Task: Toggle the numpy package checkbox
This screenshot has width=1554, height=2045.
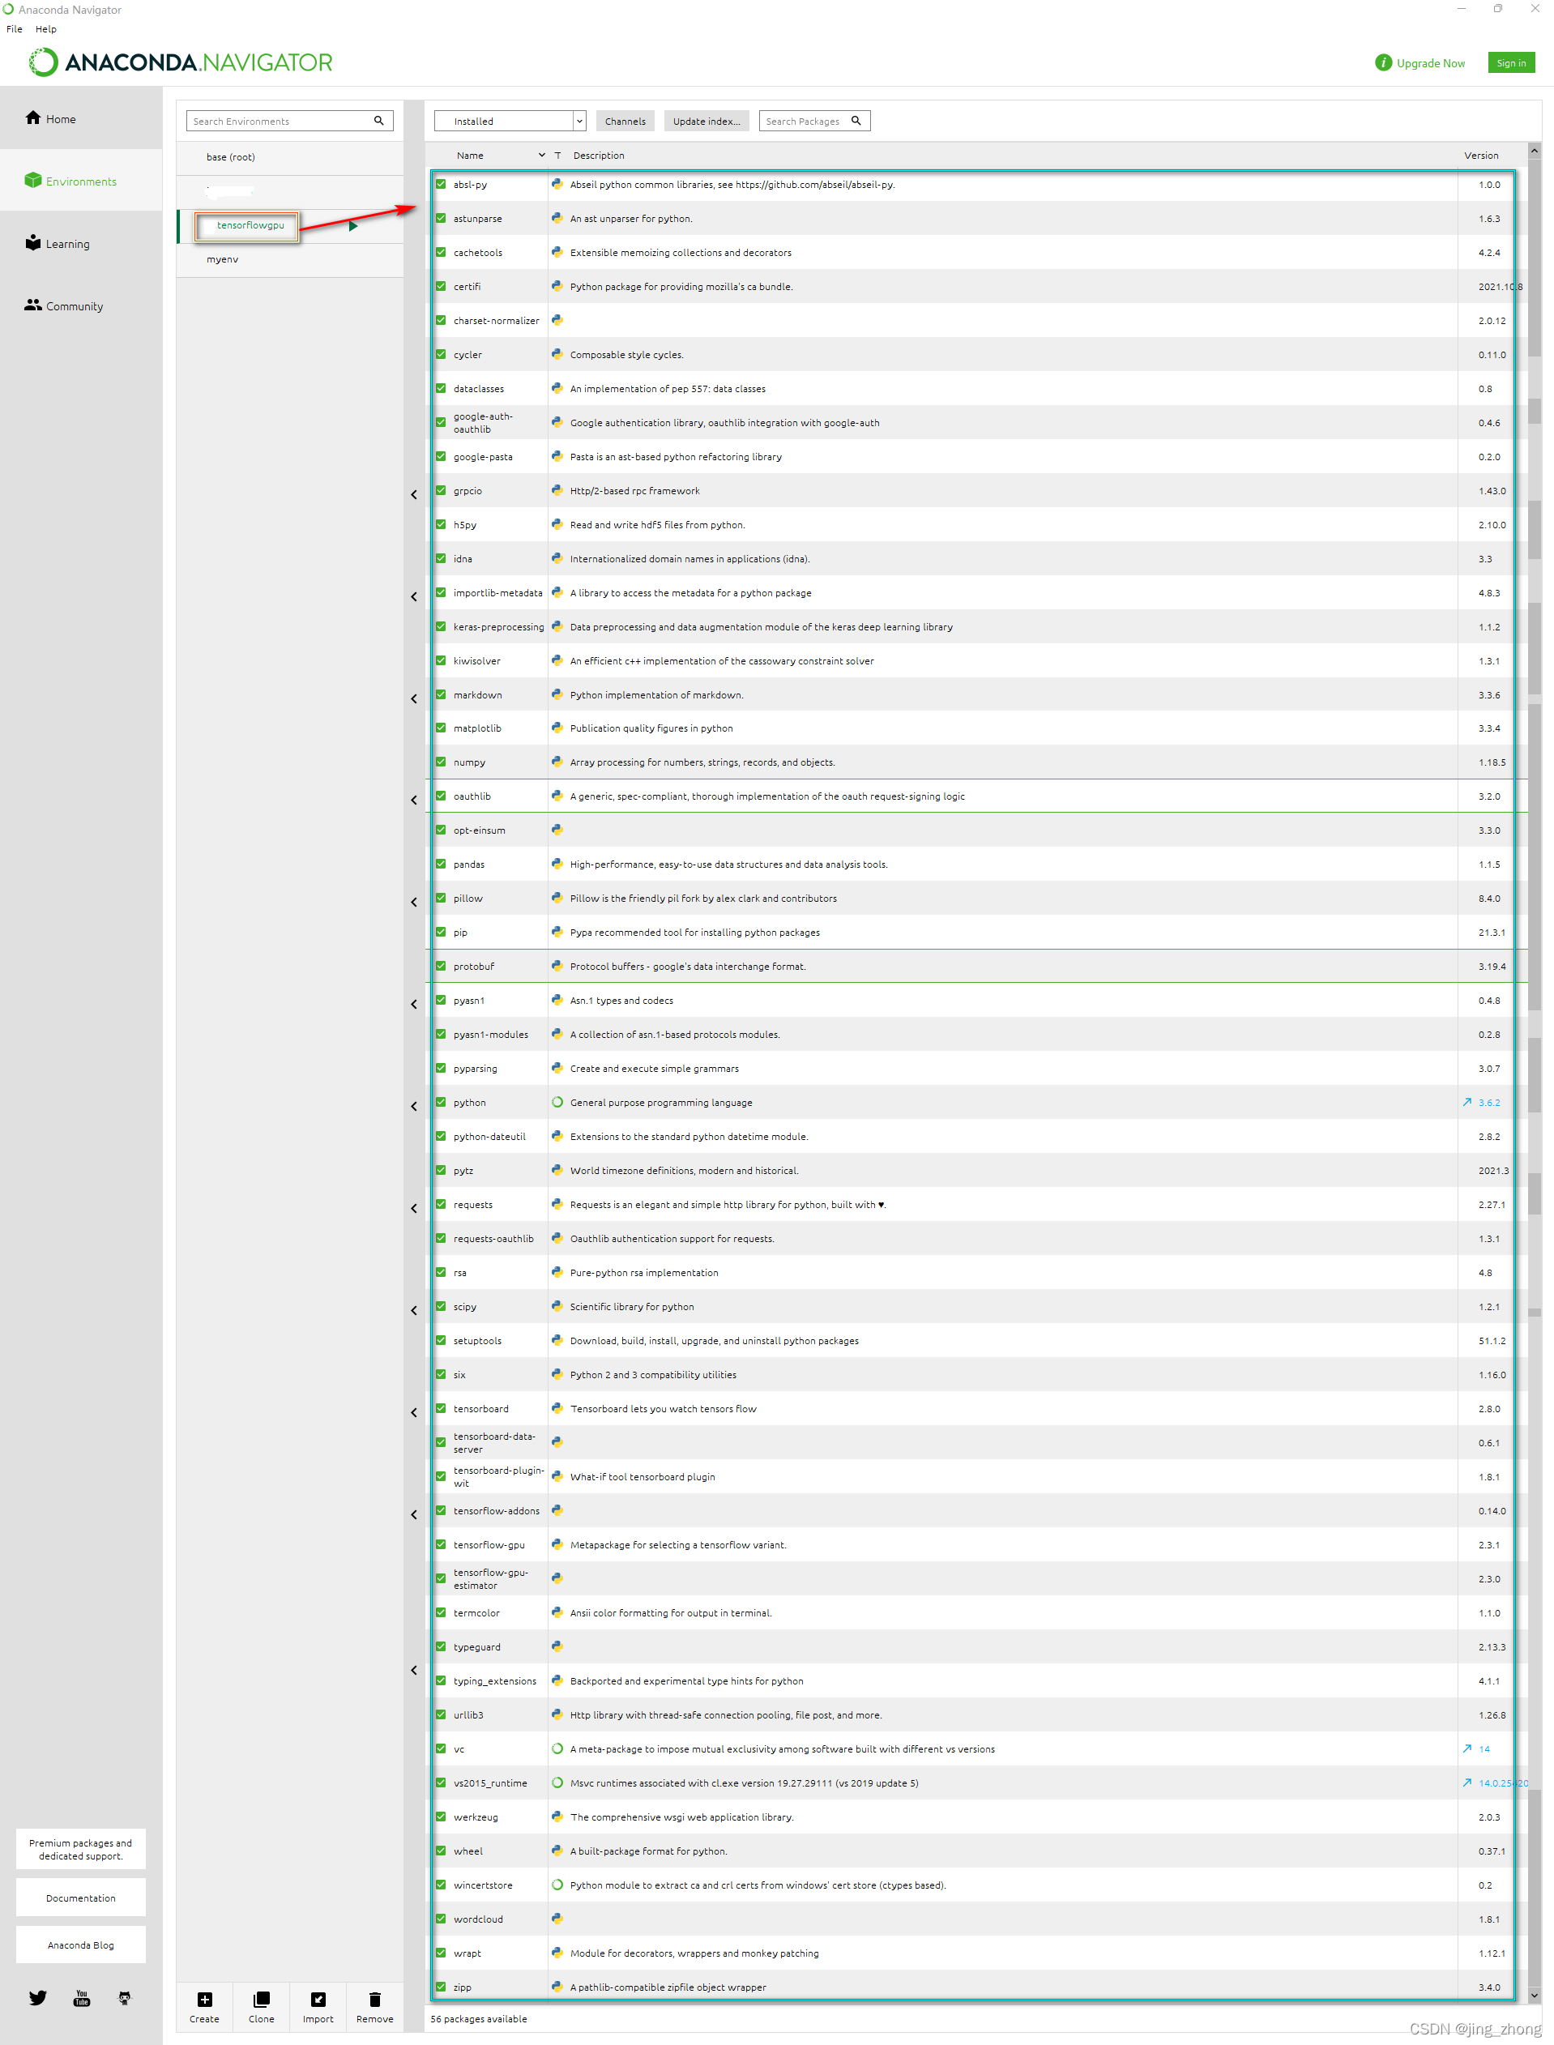Action: click(442, 762)
